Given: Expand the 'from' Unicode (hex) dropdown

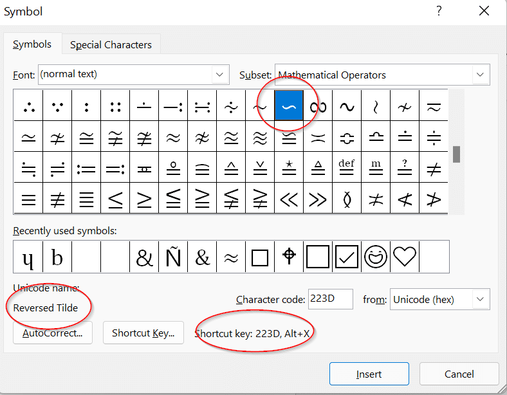Looking at the screenshot, I should pos(479,300).
